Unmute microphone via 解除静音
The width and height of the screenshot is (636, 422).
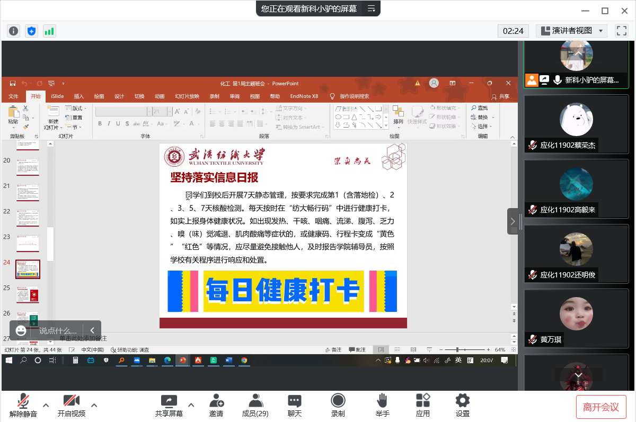[23, 405]
